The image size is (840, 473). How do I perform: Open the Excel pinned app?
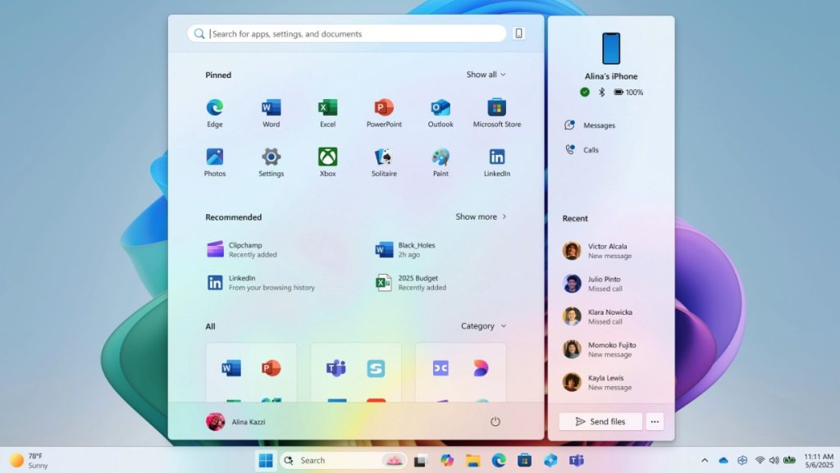pyautogui.click(x=327, y=113)
